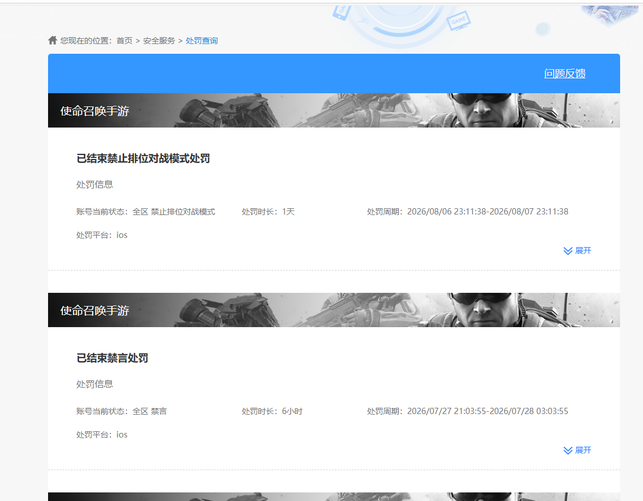Image resolution: width=643 pixels, height=501 pixels.
Task: Open 首页 breadcrumb link
Action: (124, 41)
